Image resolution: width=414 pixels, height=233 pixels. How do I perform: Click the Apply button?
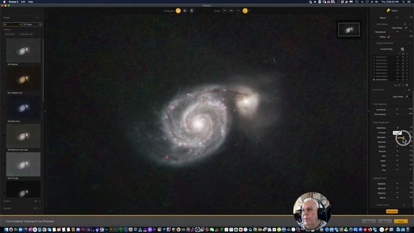pos(401,221)
